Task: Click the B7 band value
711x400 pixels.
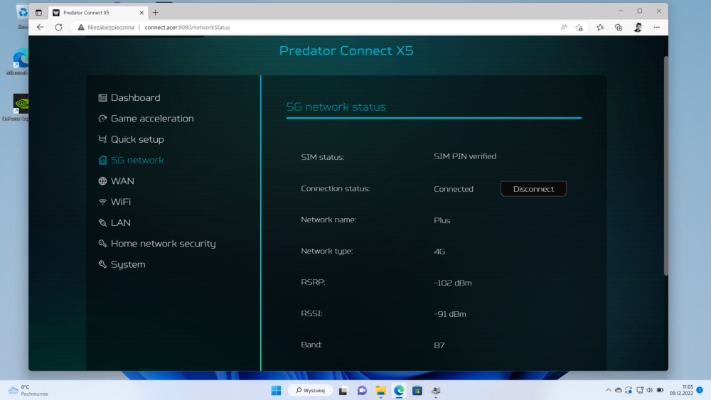Action: pos(439,345)
